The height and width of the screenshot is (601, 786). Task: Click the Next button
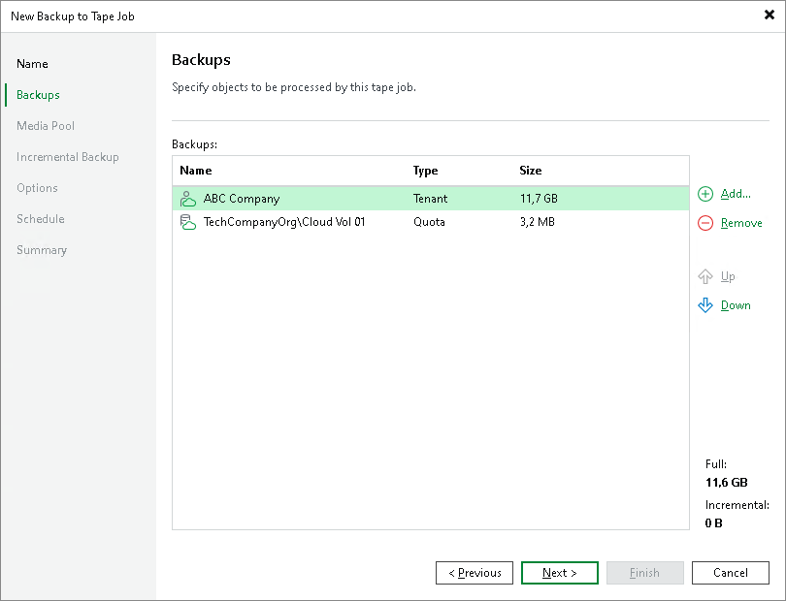[559, 573]
